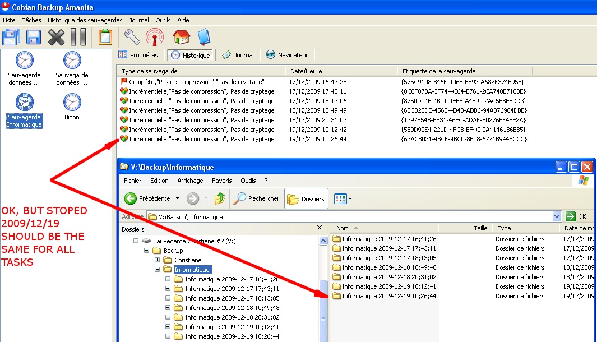Open options via the wrench icon

(132, 38)
